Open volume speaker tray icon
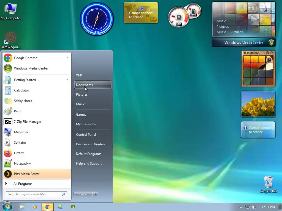The height and width of the screenshot is (211, 282). (x=254, y=207)
